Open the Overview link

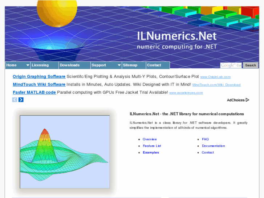[x=150, y=139]
